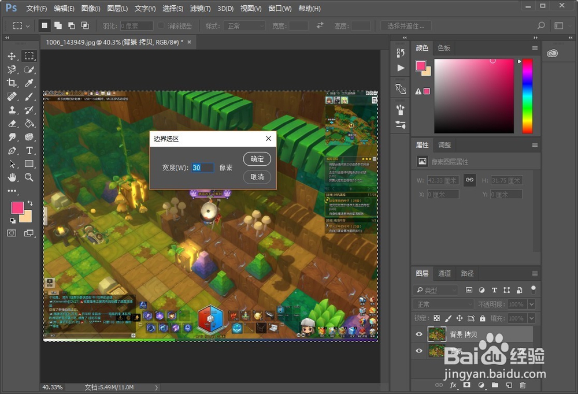Select the Quick Selection tool
Image resolution: width=578 pixels, height=394 pixels.
[29, 70]
